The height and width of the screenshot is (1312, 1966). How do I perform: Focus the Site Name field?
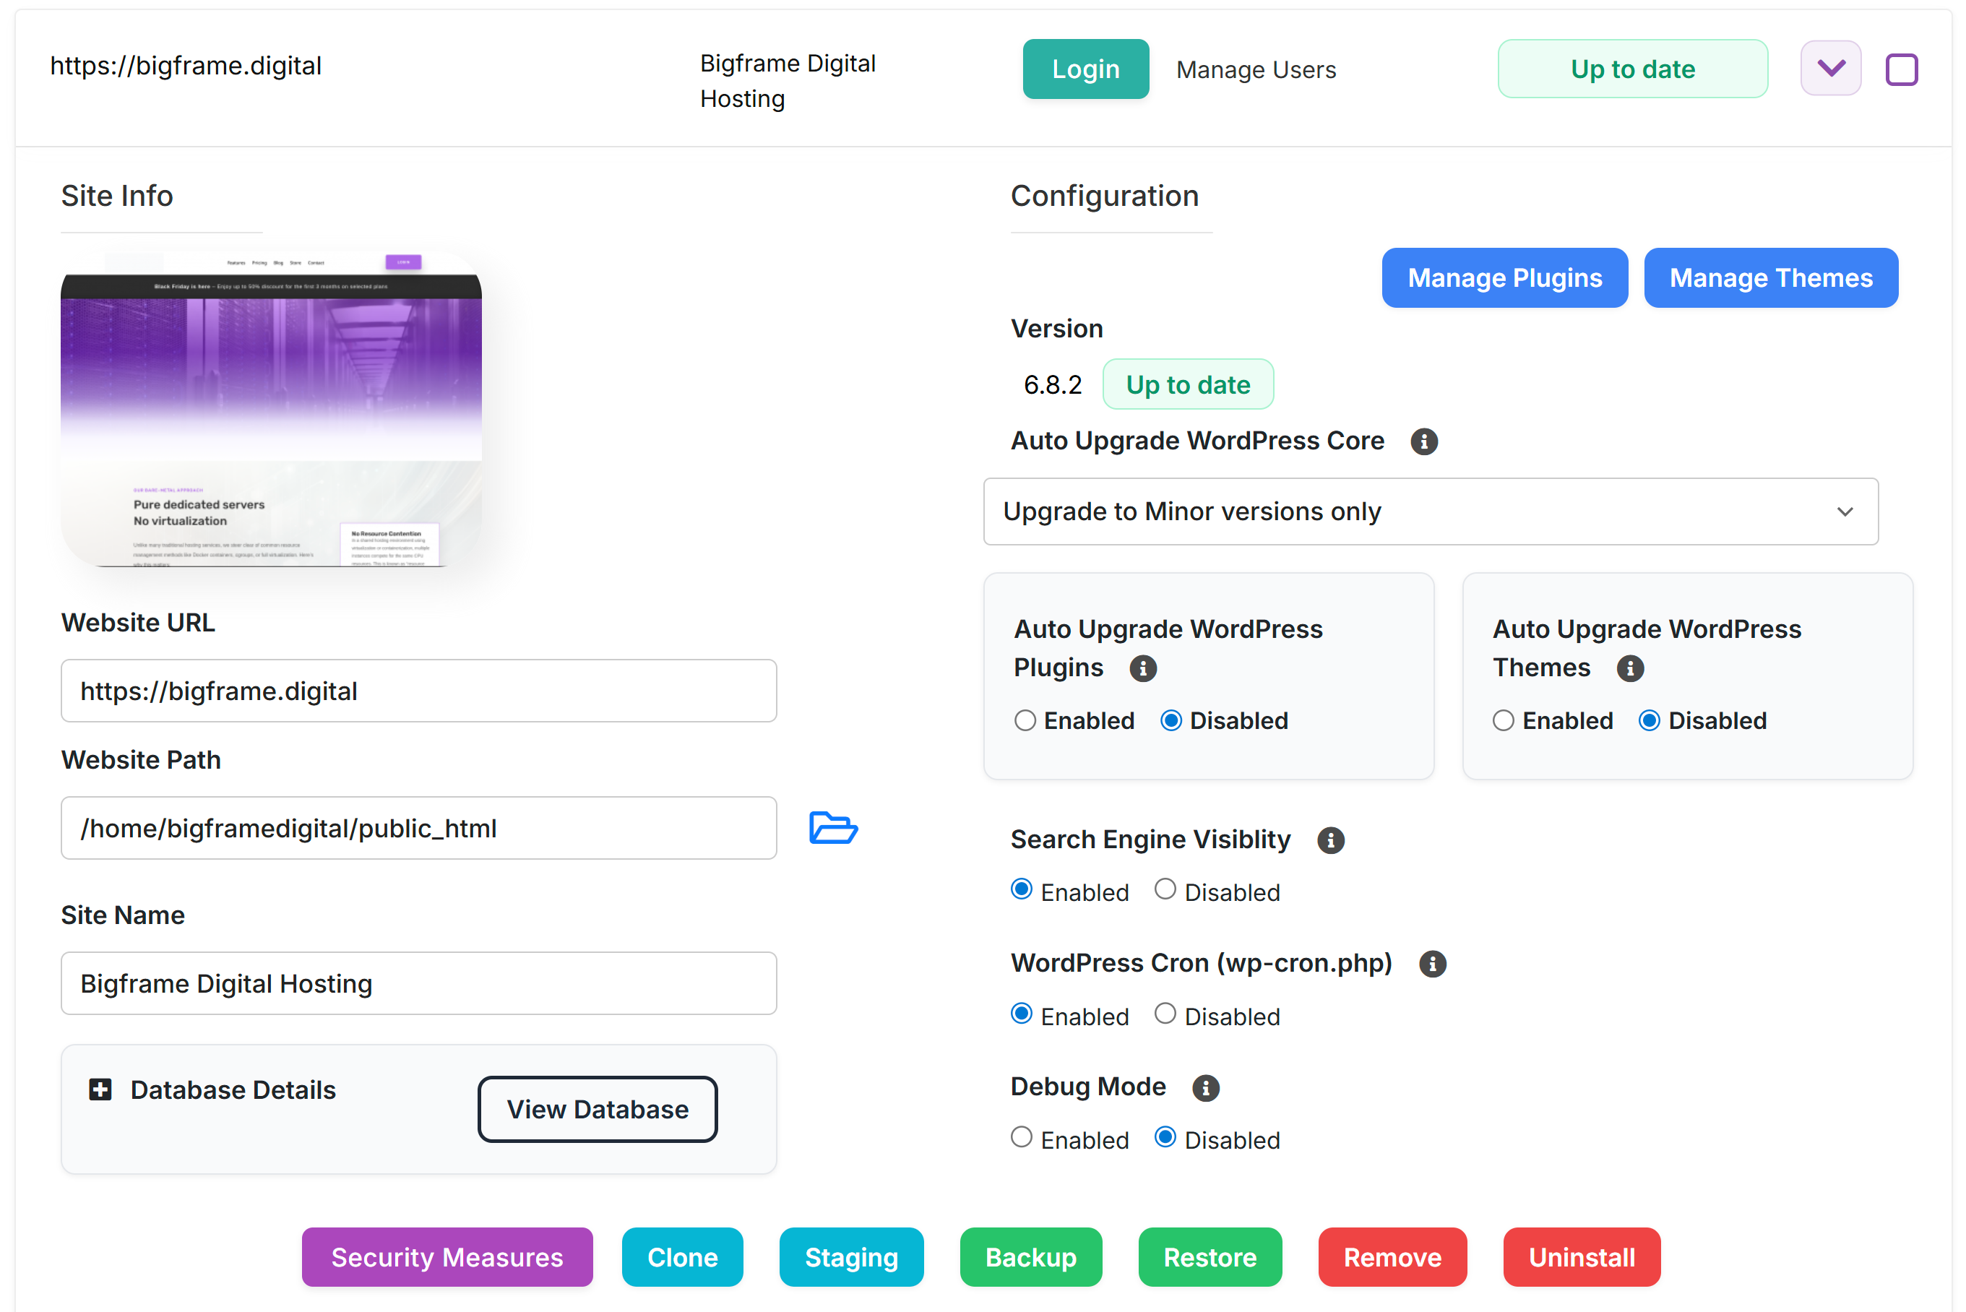point(418,983)
